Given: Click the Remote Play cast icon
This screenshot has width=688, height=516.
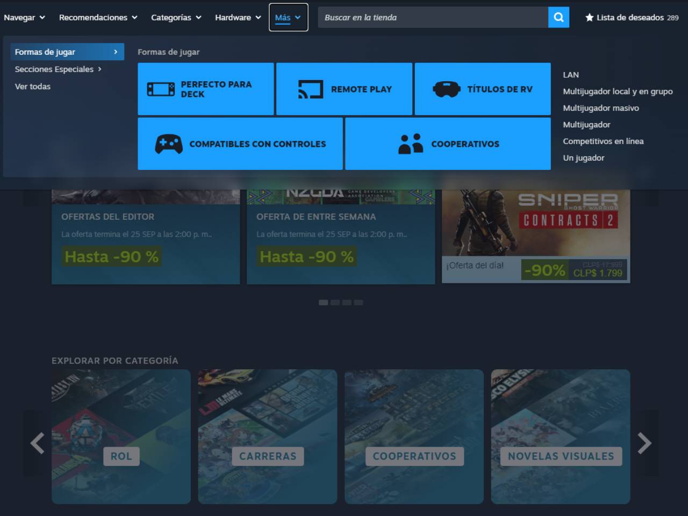Looking at the screenshot, I should click(x=311, y=89).
